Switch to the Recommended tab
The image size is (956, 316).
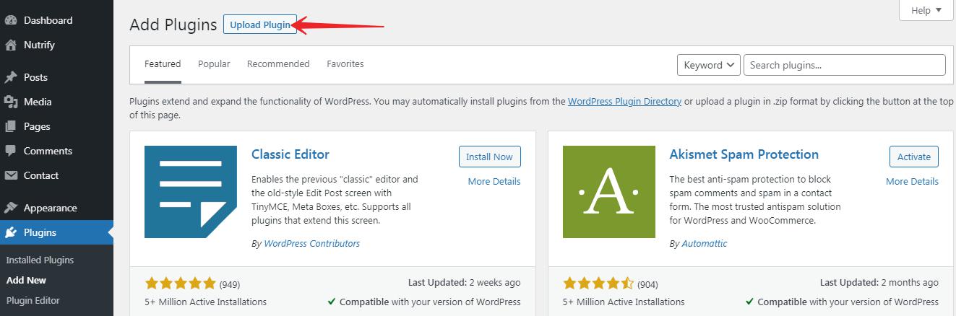point(278,63)
